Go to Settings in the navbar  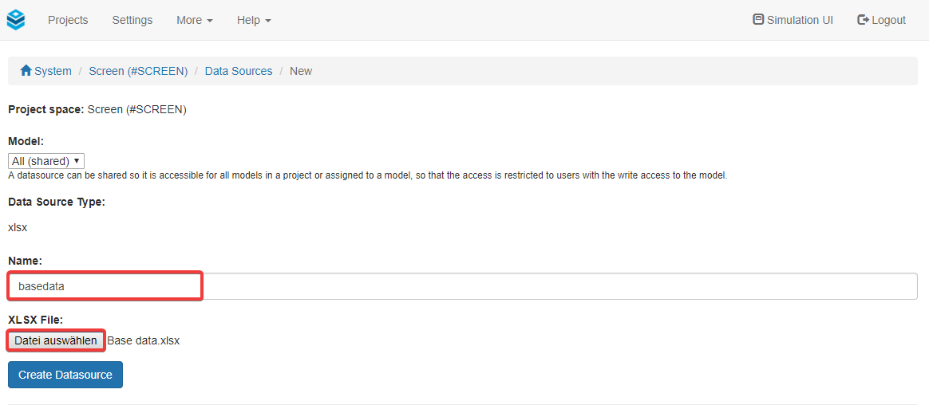pos(132,20)
